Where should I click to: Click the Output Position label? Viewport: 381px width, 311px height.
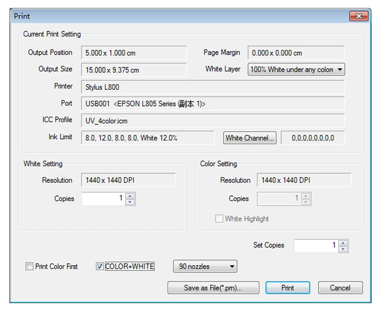coord(50,52)
